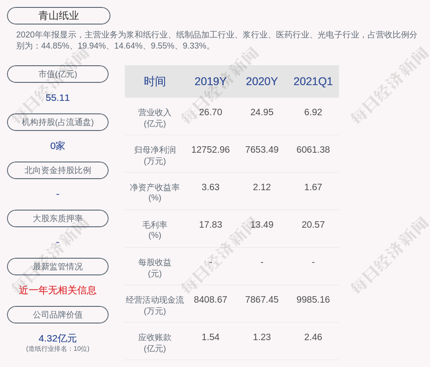Open the 公司品牌价值 pill

point(58,315)
